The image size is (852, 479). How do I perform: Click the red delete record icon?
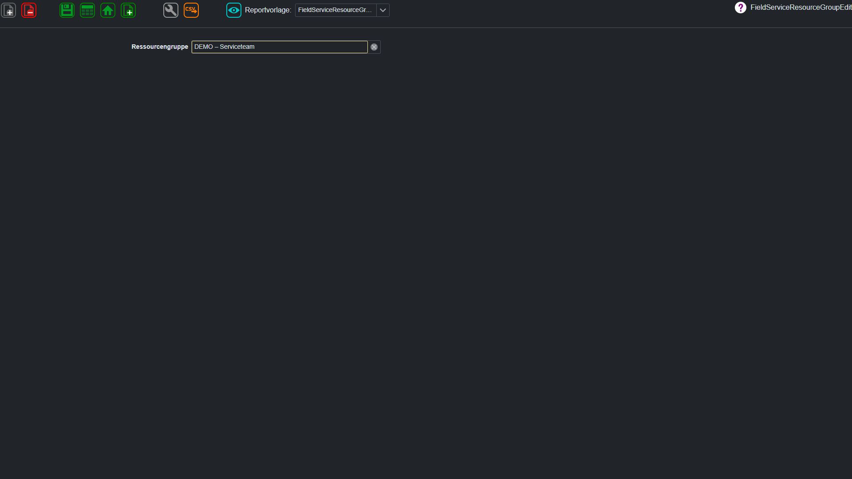click(29, 10)
